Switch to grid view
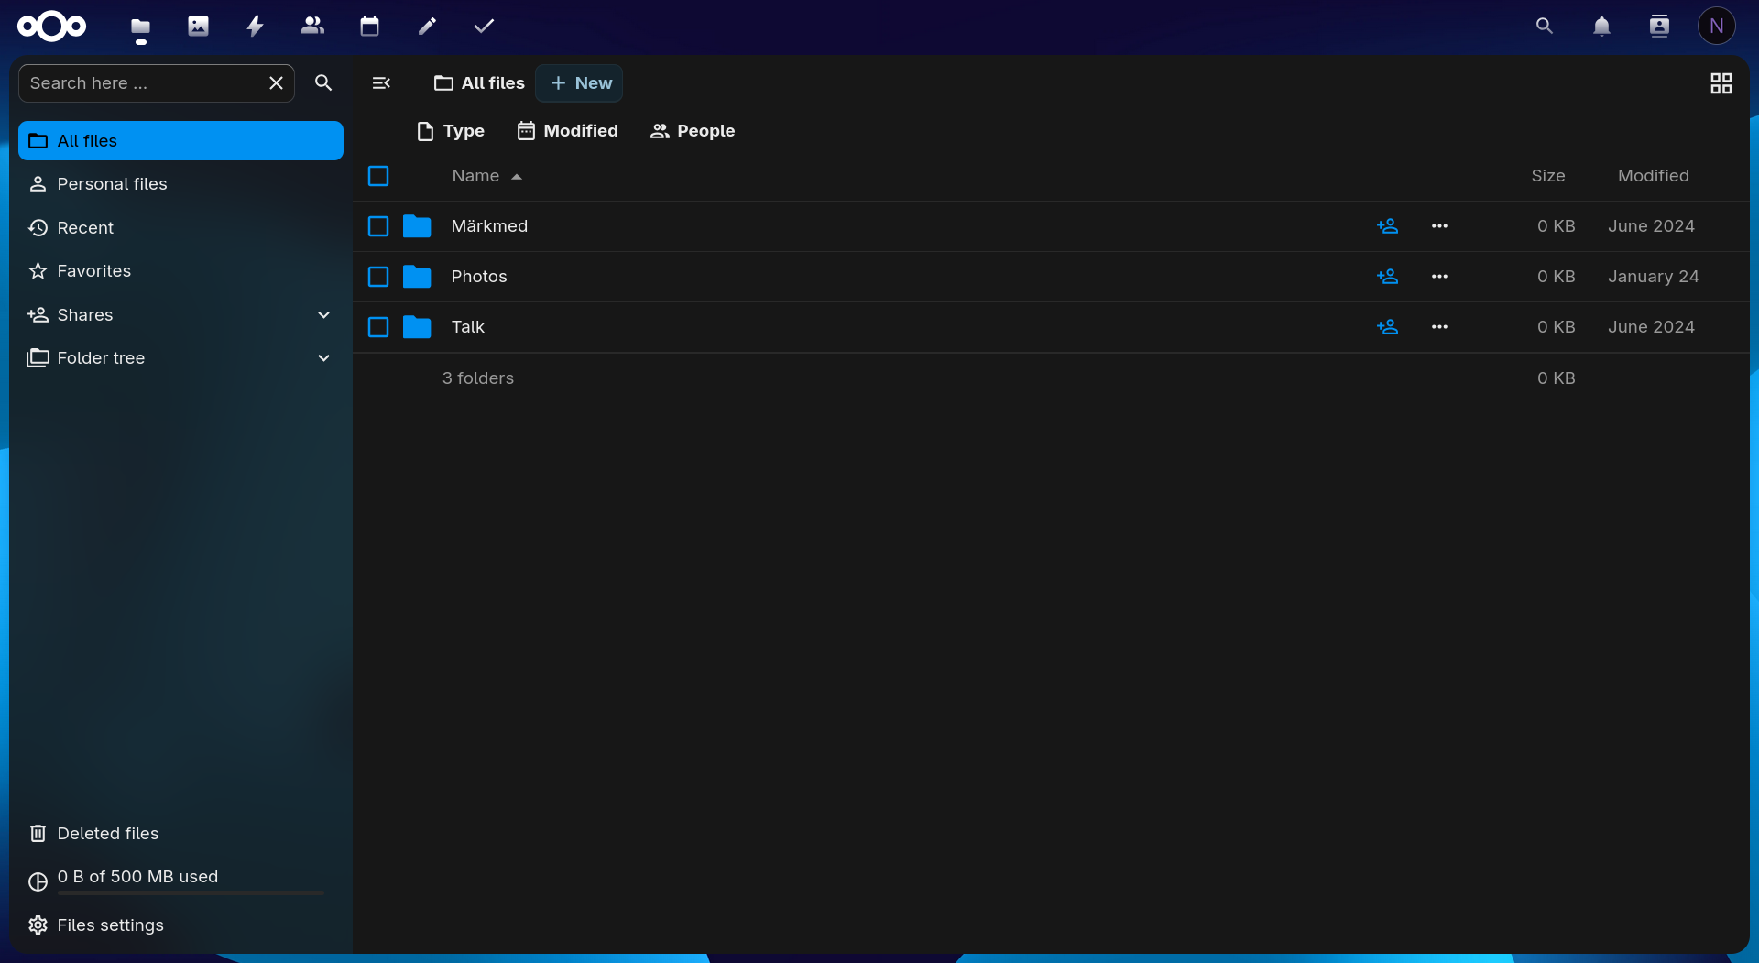This screenshot has height=963, width=1759. point(1721,83)
